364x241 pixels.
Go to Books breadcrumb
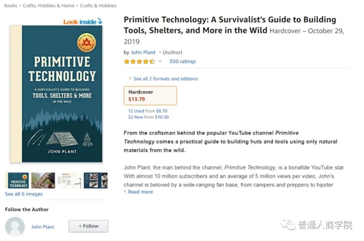click(x=10, y=6)
